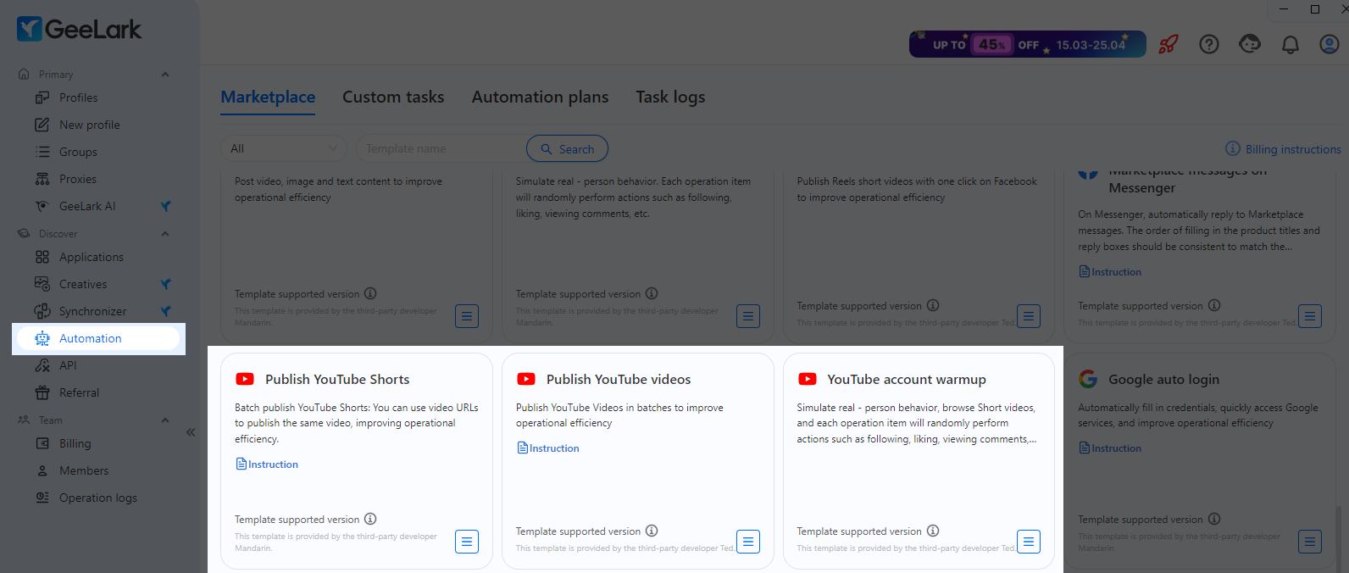The image size is (1349, 573).
Task: Click the list icon on Simulate real-person behavior card
Action: pyautogui.click(x=748, y=316)
